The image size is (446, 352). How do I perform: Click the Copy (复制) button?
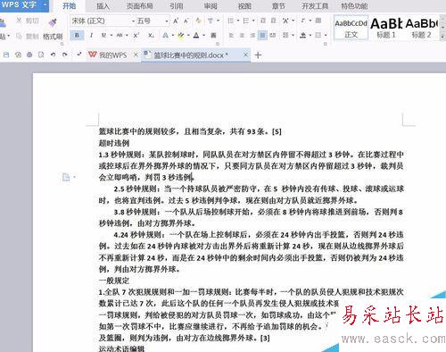click(28, 37)
